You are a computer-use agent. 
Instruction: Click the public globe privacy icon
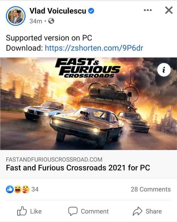click(x=51, y=21)
